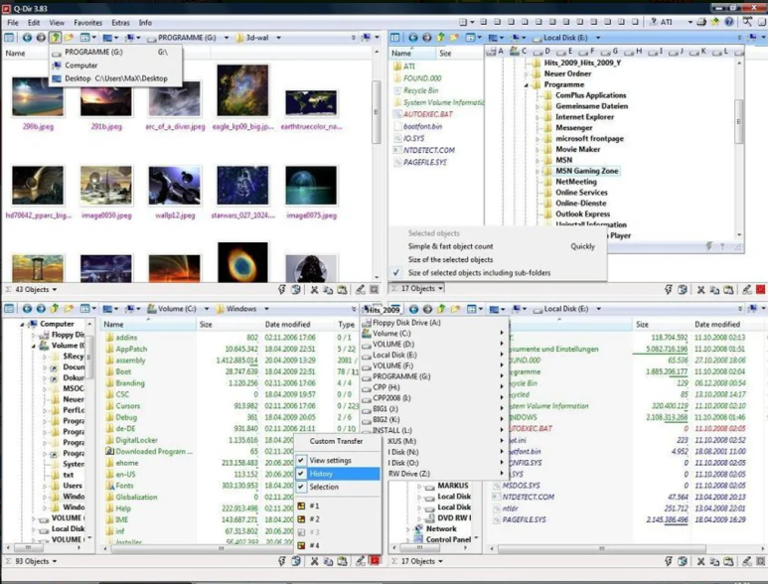
Task: Sort by Date modified column in bottom-left pane
Action: [287, 324]
